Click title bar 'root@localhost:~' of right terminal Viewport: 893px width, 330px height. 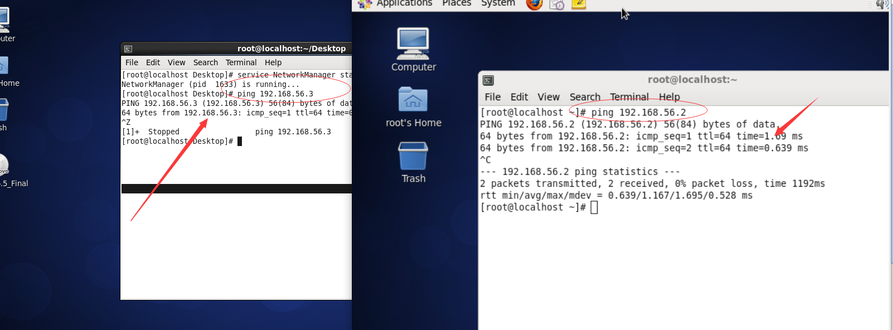click(x=692, y=80)
